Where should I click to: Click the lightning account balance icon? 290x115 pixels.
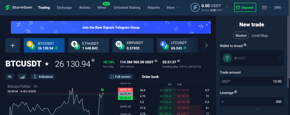[x=195, y=8]
